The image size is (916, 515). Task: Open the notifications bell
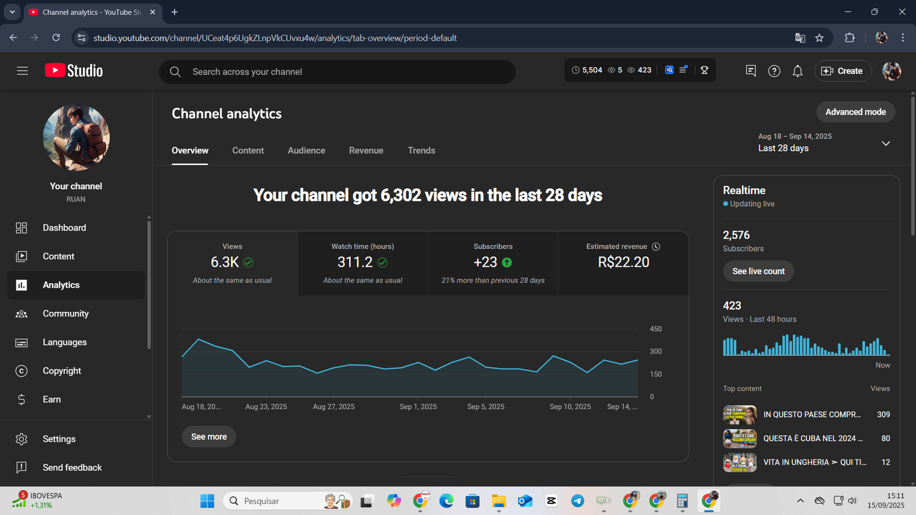[x=797, y=71]
